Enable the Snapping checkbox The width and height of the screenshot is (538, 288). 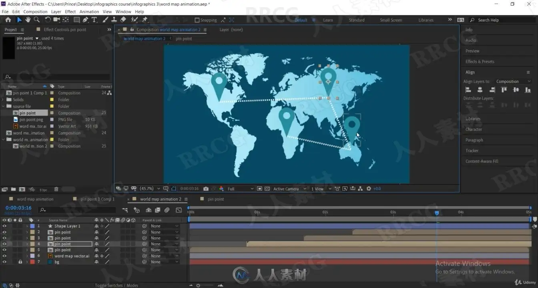(197, 20)
